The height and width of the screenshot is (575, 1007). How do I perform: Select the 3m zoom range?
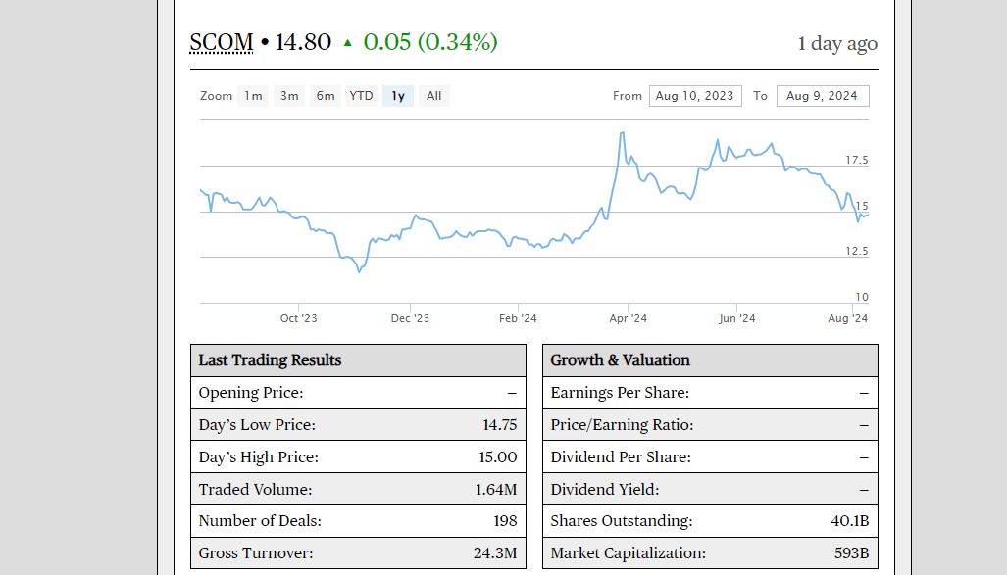pos(288,95)
